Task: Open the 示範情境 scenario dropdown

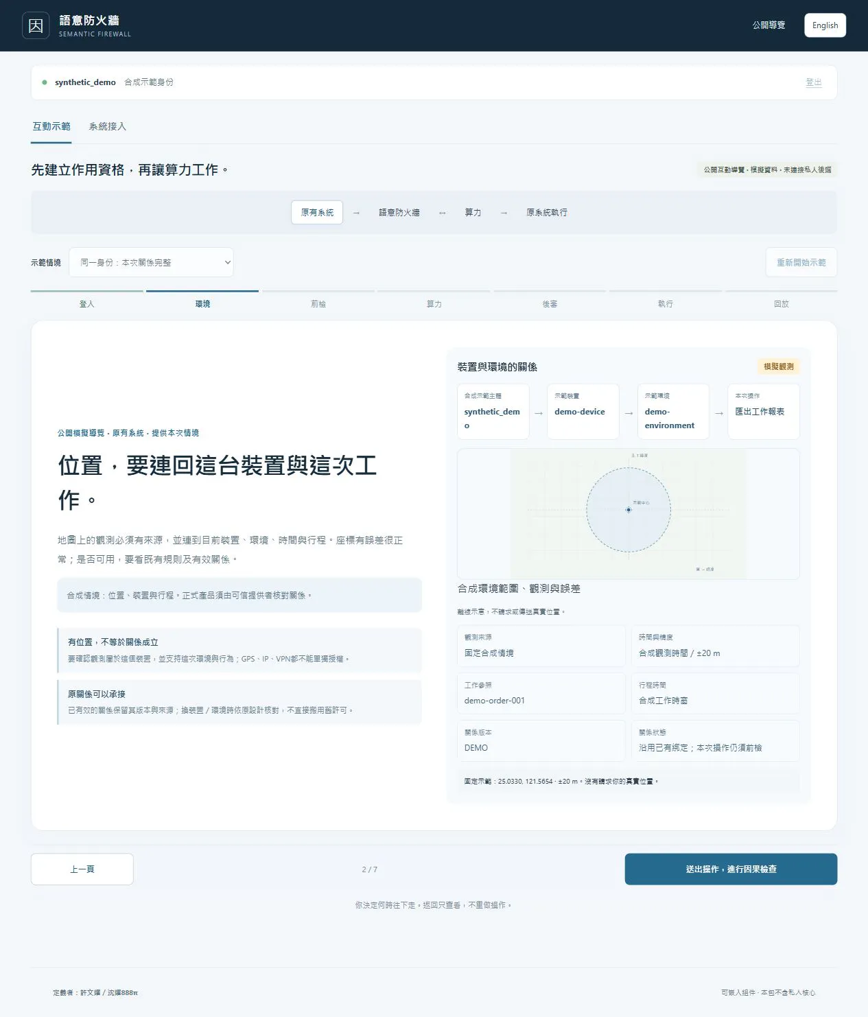Action: 151,262
